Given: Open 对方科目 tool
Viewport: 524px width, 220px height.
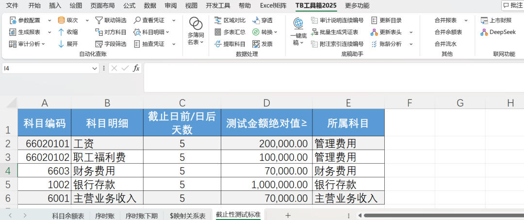Looking at the screenshot, I should (x=111, y=32).
